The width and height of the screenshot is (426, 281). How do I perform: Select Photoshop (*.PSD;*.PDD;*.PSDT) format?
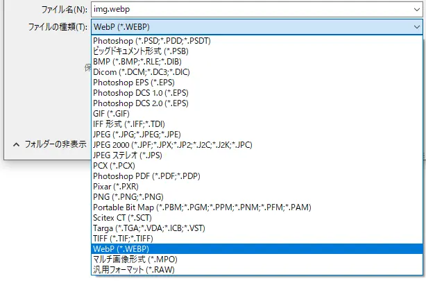[257, 41]
